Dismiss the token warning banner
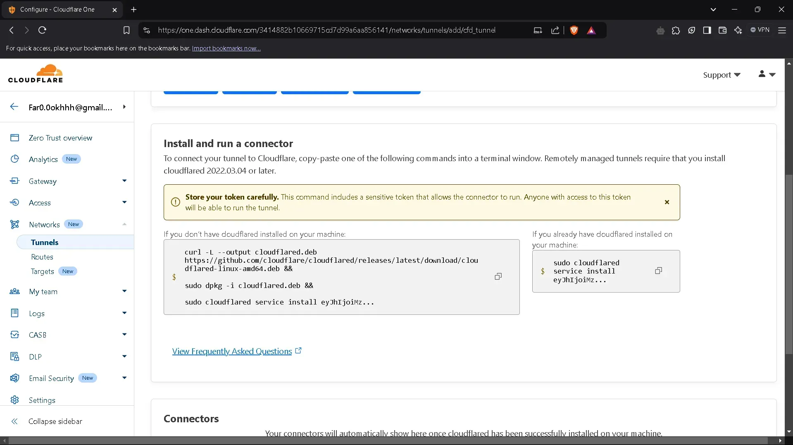Viewport: 793px width, 445px height. (667, 202)
